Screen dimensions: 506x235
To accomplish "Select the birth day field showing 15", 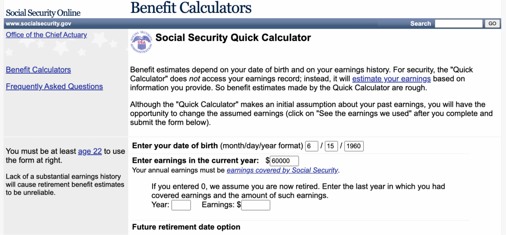I will [331, 146].
